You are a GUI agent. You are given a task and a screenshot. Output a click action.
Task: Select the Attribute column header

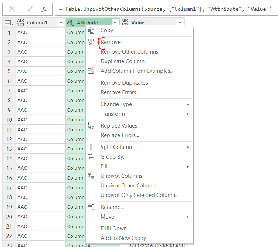(x=92, y=23)
